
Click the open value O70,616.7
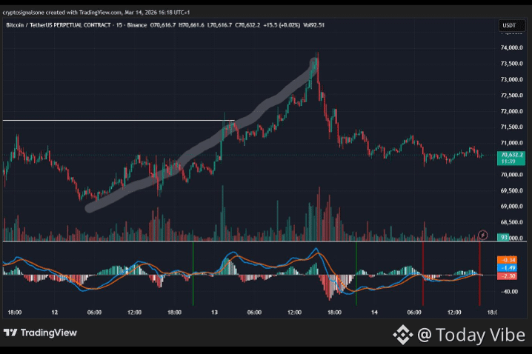click(163, 25)
